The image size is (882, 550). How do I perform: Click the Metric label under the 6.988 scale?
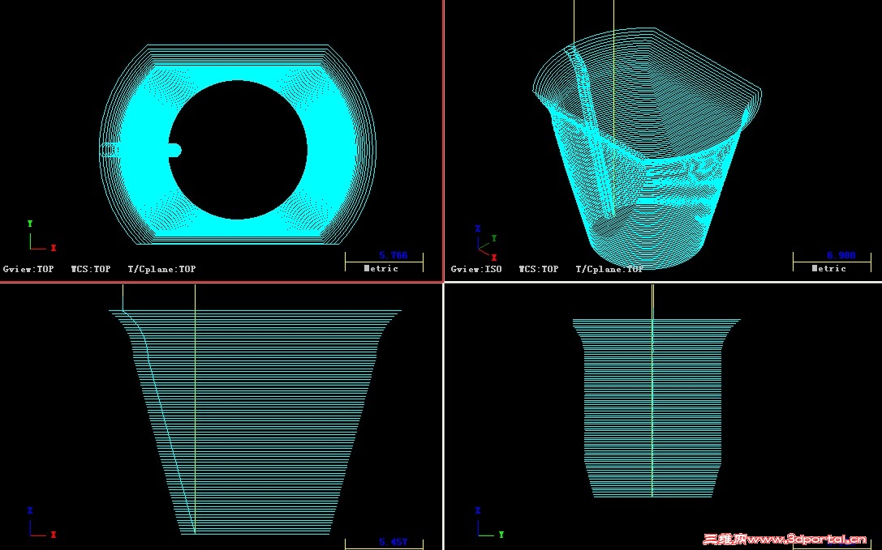[828, 269]
